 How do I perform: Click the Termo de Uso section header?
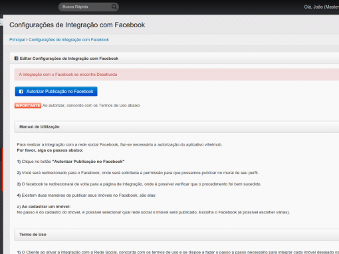click(x=177, y=235)
